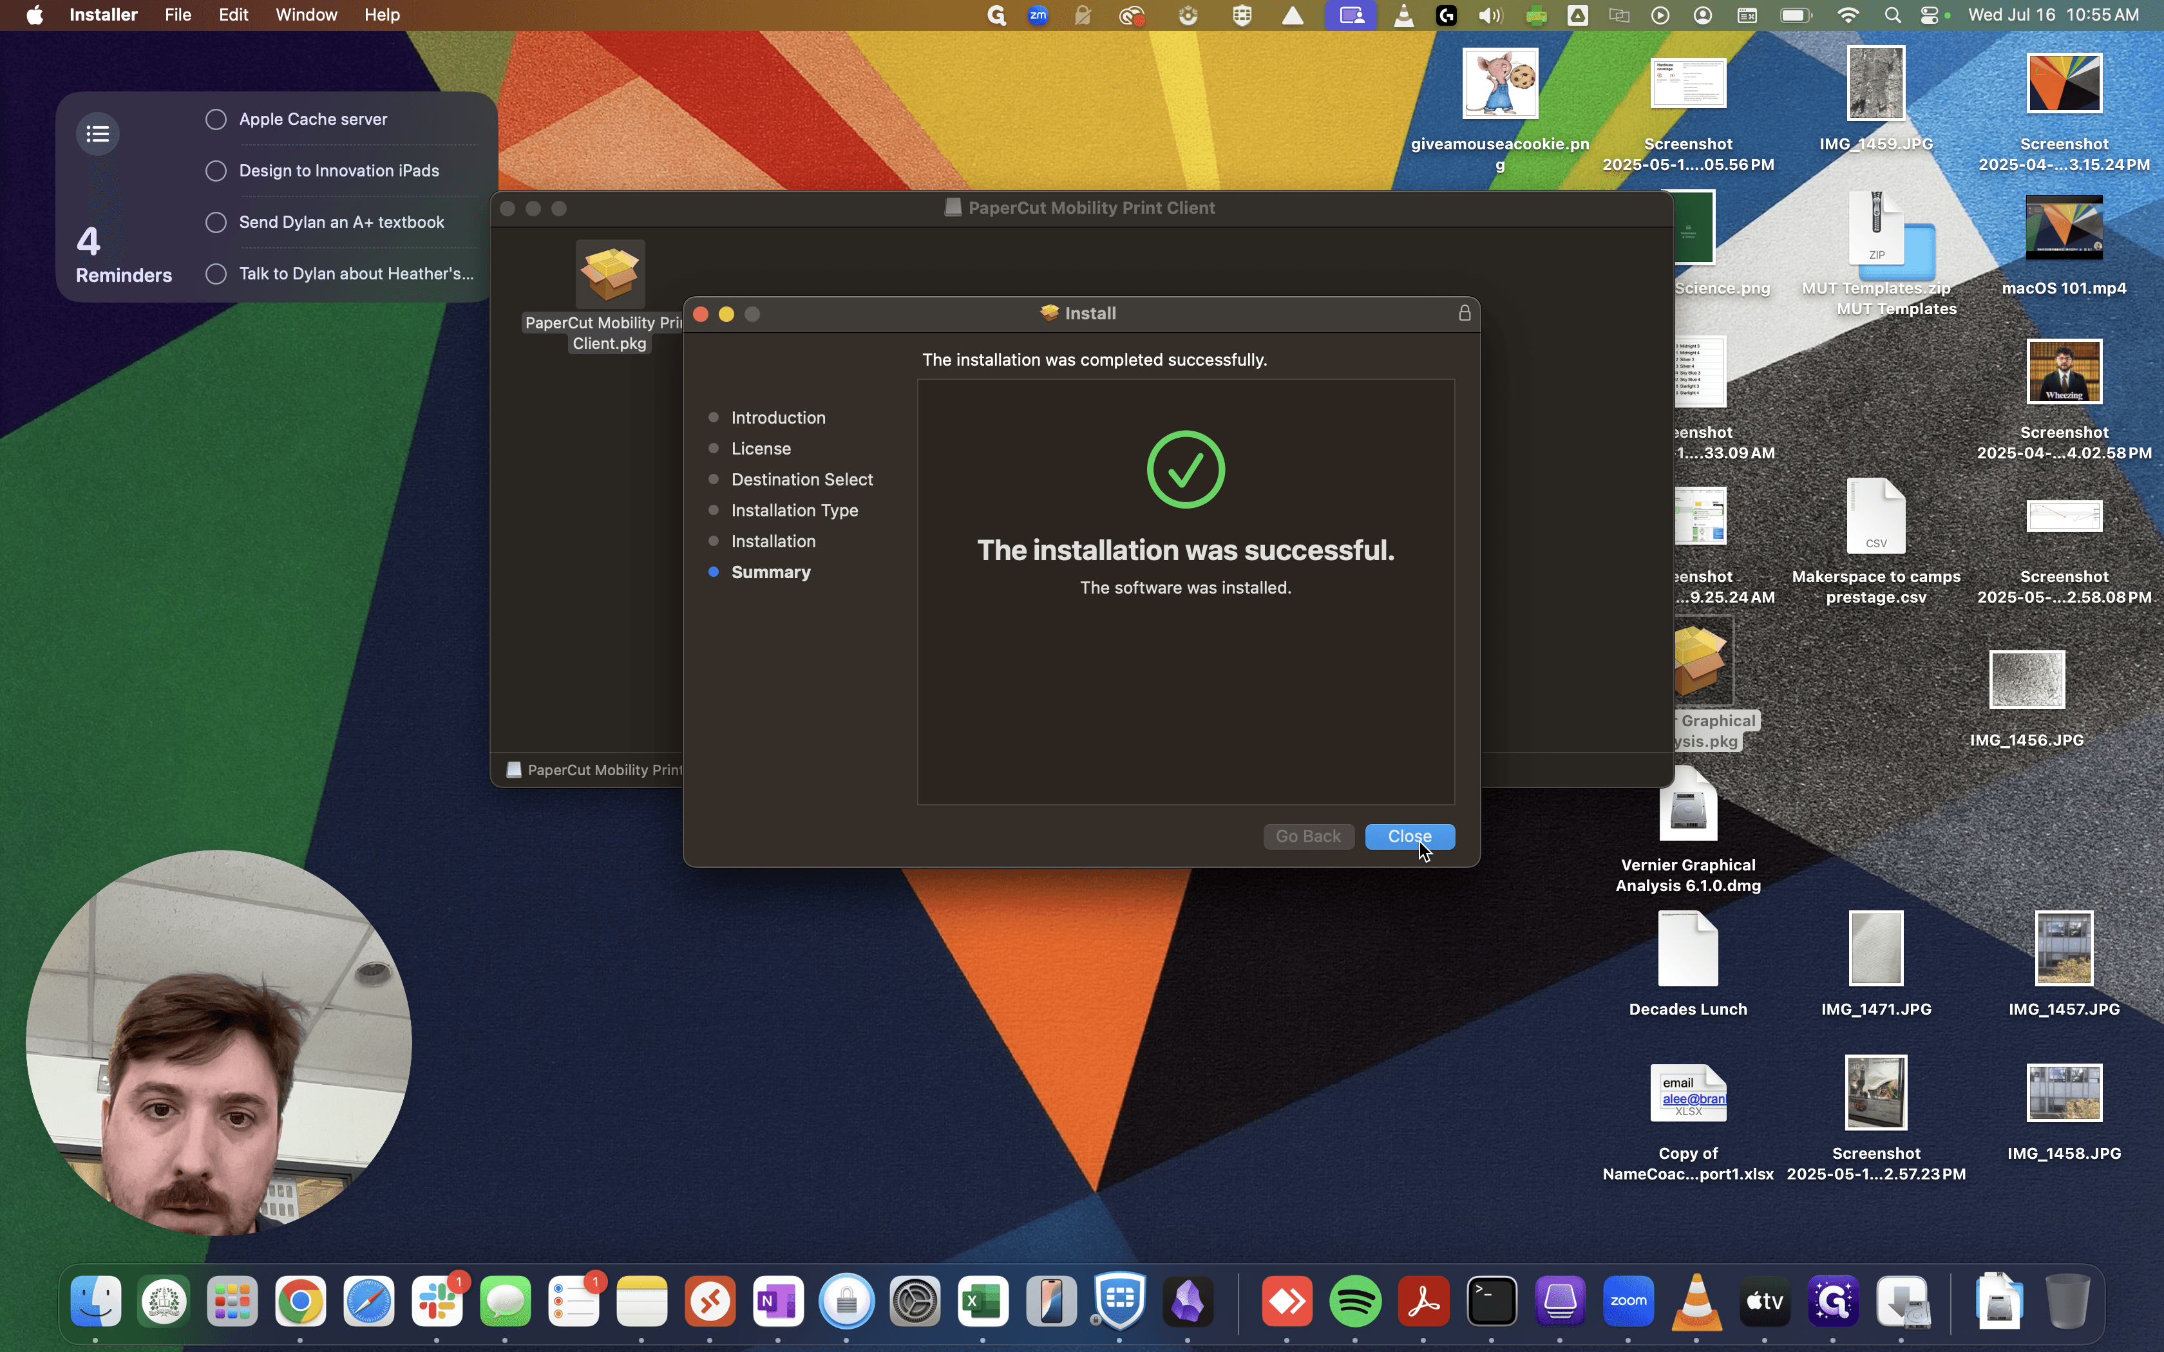Open Slack from the Dock
The width and height of the screenshot is (2164, 1352).
click(x=437, y=1301)
